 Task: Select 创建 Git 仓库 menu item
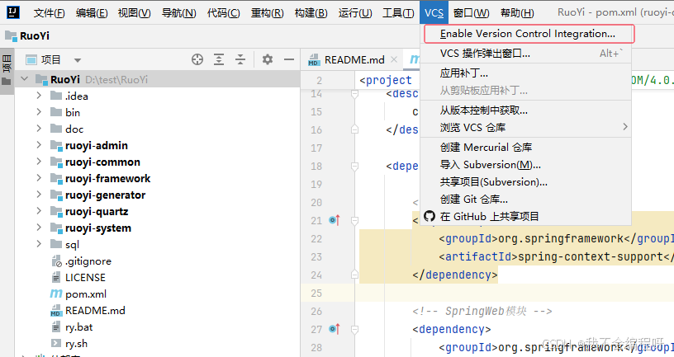pyautogui.click(x=525, y=199)
